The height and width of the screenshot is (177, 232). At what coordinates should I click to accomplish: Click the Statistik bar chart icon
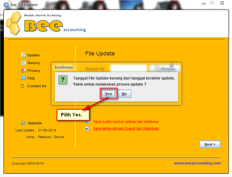24,123
